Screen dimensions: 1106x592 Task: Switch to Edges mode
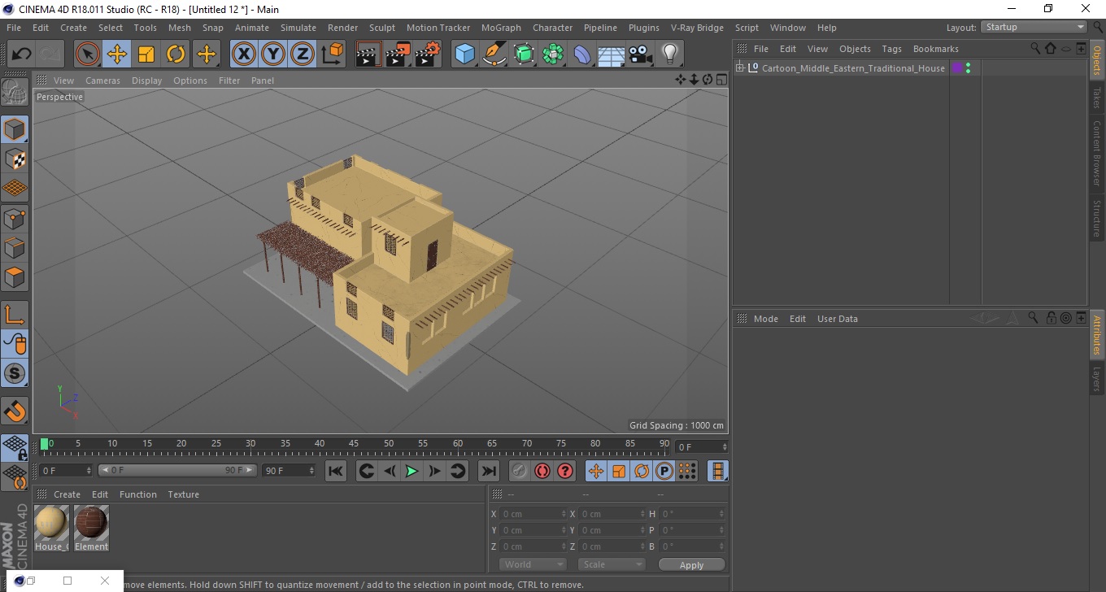15,247
